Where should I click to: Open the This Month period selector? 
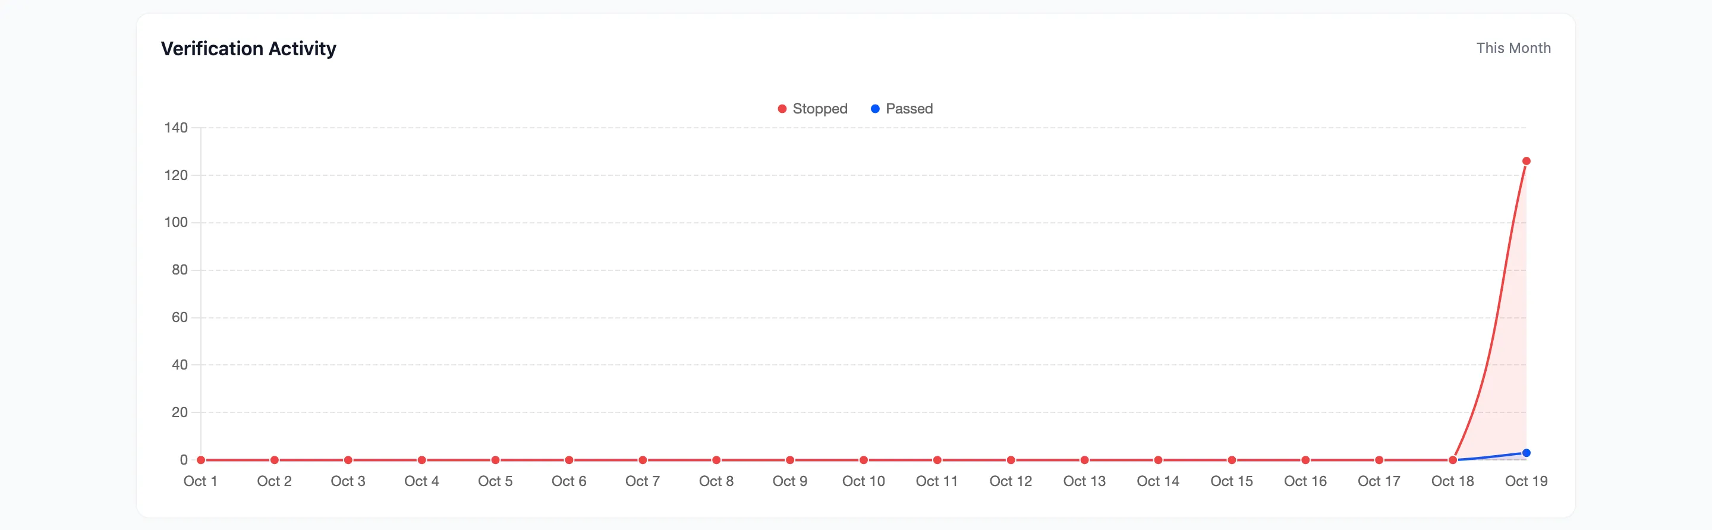pyautogui.click(x=1513, y=49)
